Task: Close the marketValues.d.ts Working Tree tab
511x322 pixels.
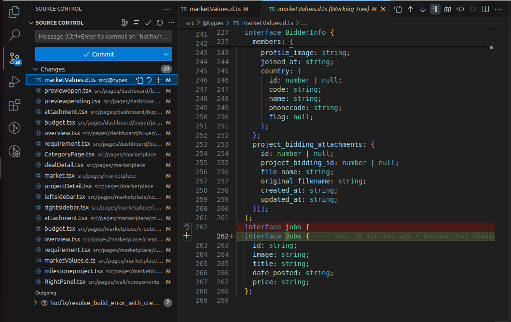Action: pyautogui.click(x=384, y=9)
